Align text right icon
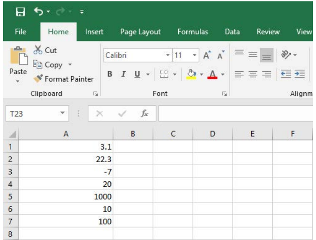The width and height of the screenshot is (316, 240). pyautogui.click(x=266, y=74)
